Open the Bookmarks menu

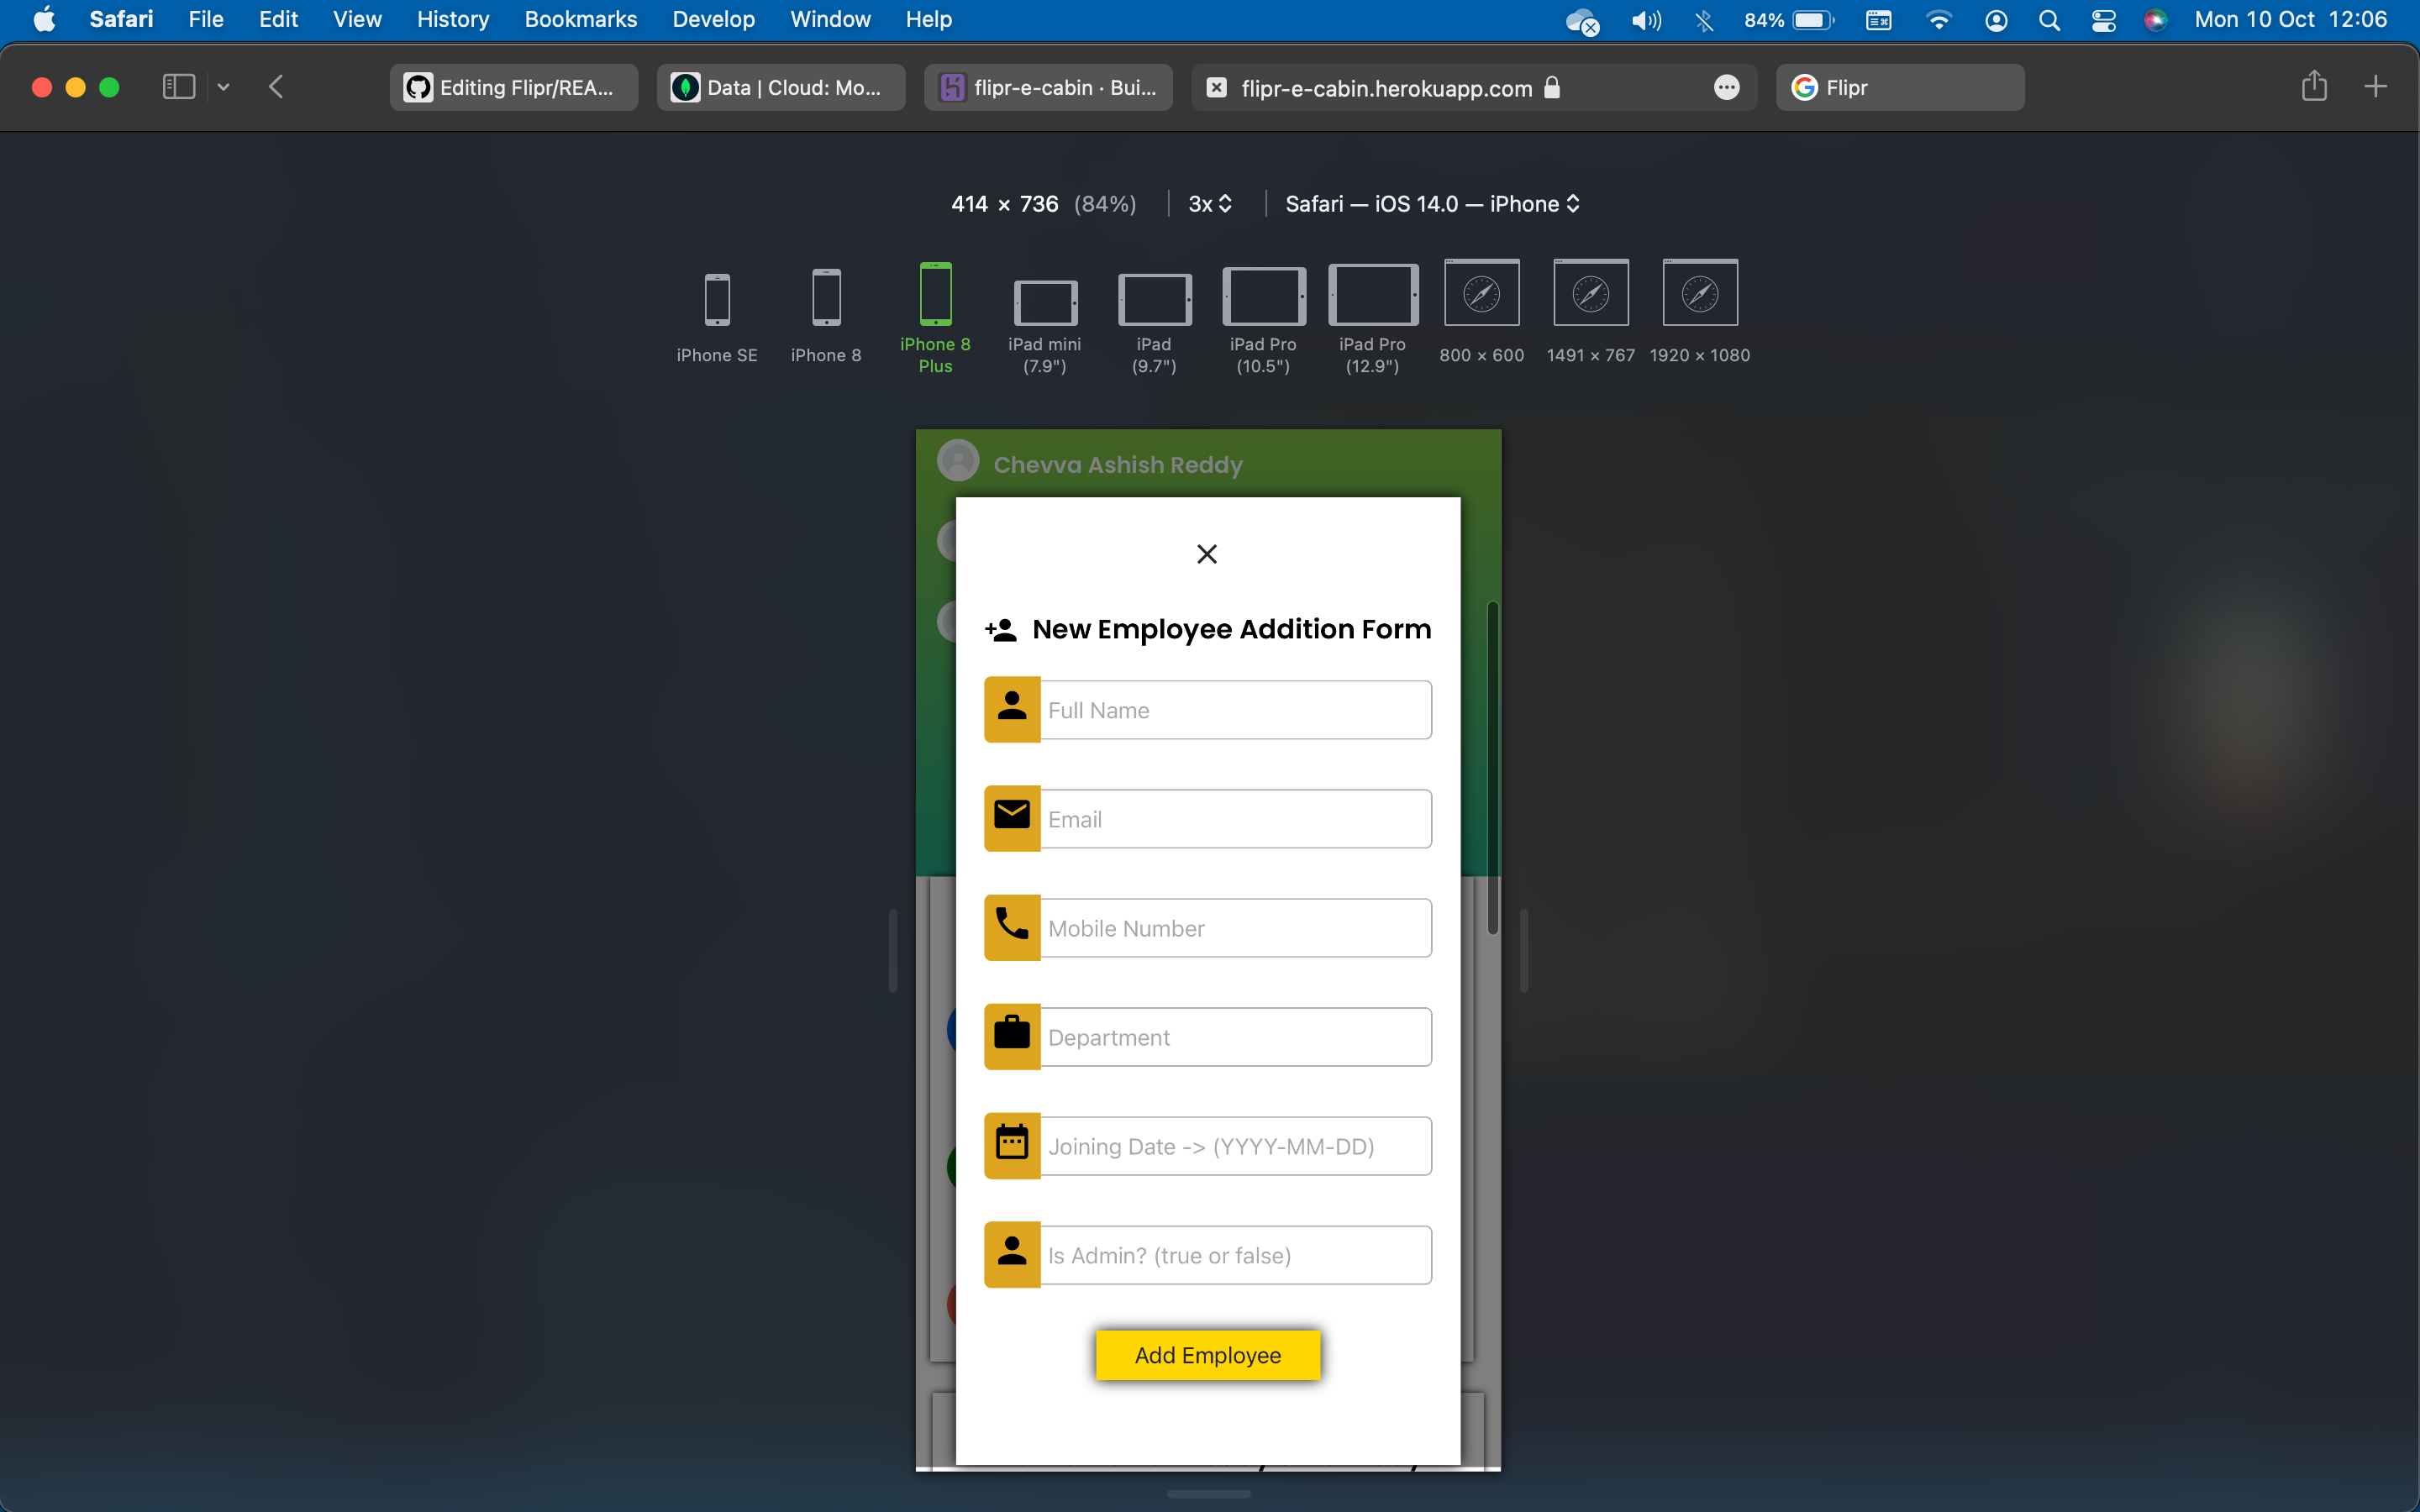580,19
